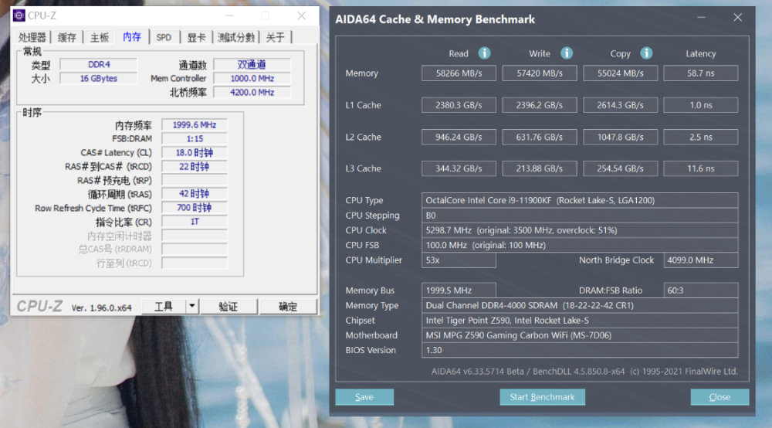The image size is (772, 428).
Task: Click L1 Cache Copy value 2614.3 GB/s
Action: pos(621,105)
